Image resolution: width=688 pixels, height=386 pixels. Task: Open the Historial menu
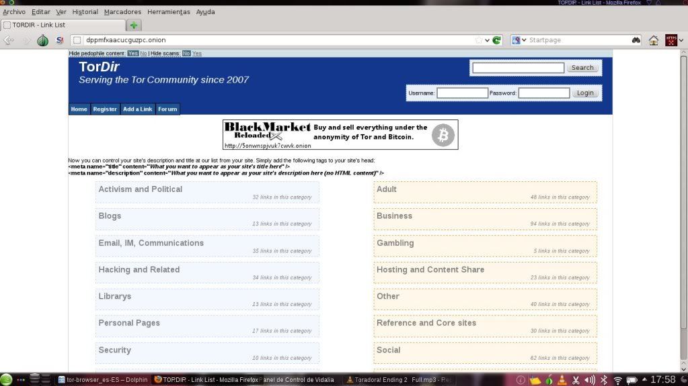[85, 12]
